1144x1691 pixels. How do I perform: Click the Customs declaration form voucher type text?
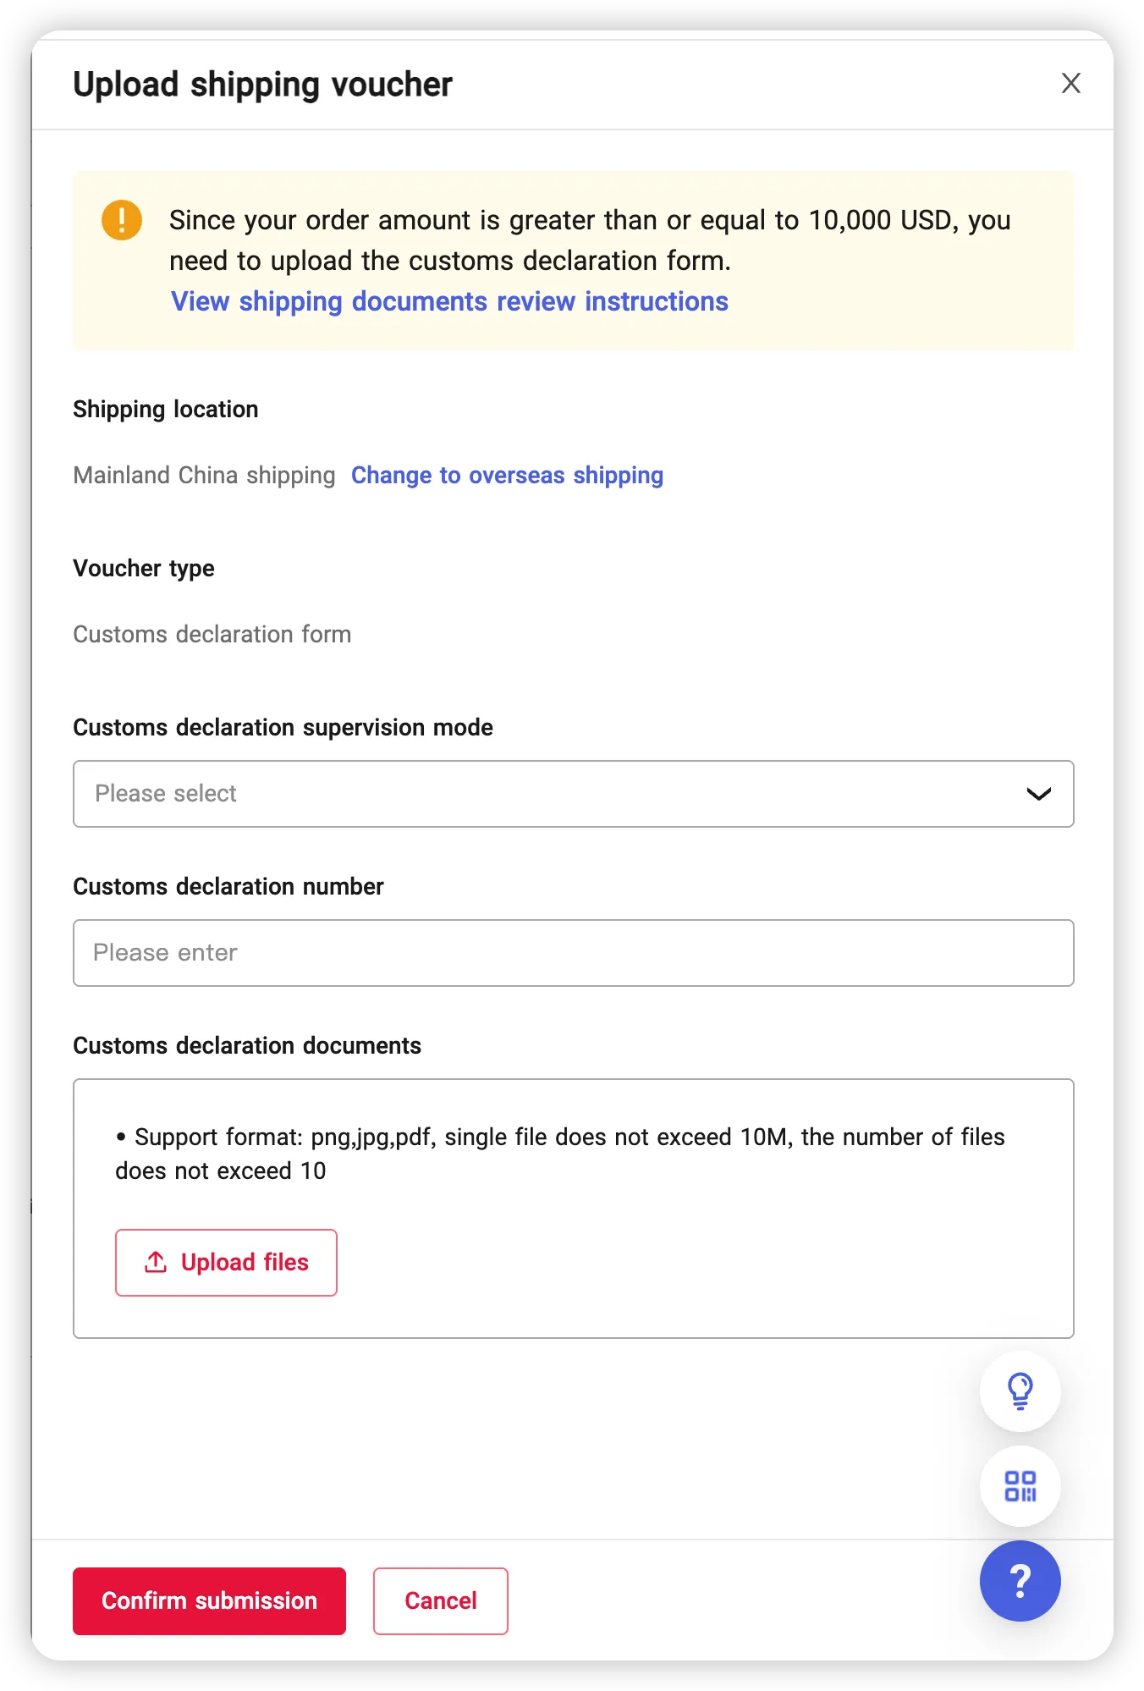pyautogui.click(x=212, y=634)
